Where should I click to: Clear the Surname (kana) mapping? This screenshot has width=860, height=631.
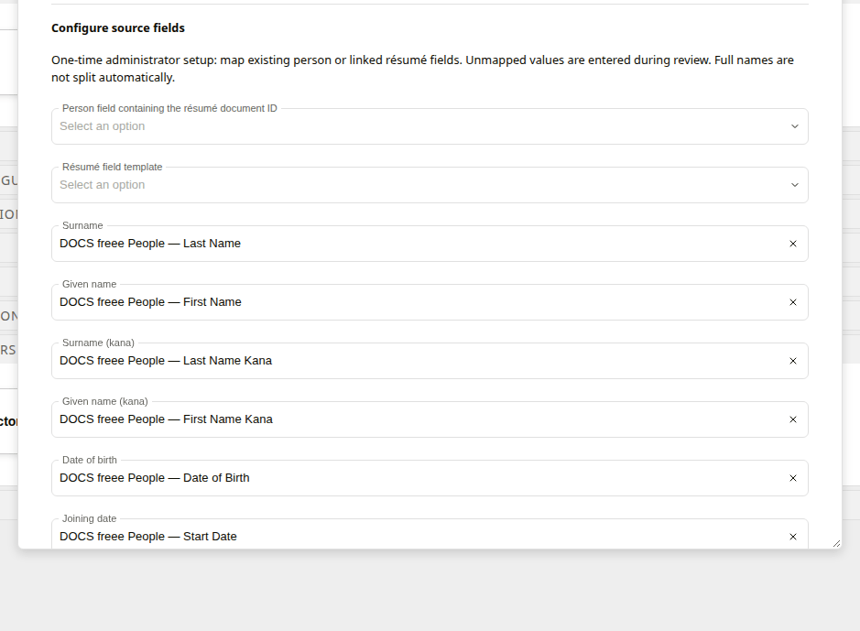pos(792,361)
